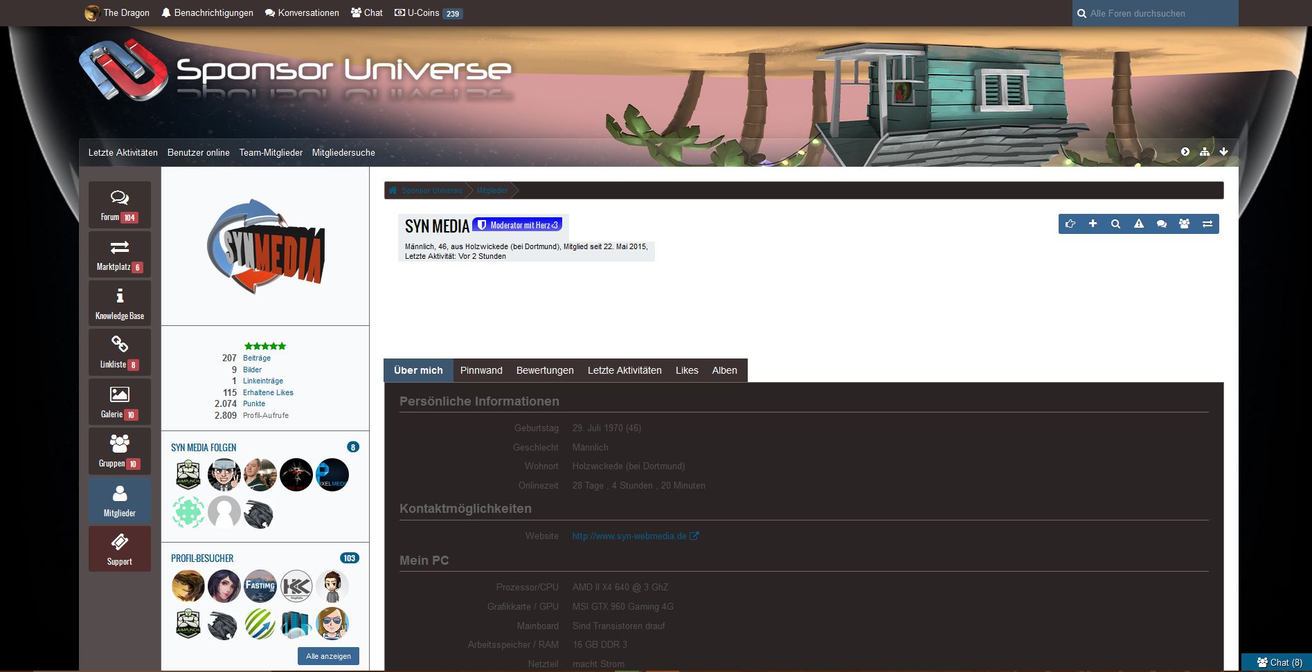1312x672 pixels.
Task: Expand the Benachrichtigungen dropdown
Action: click(207, 12)
